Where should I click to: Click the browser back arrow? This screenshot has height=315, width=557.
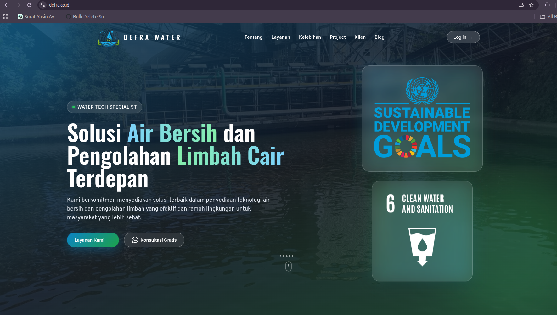pyautogui.click(x=7, y=5)
